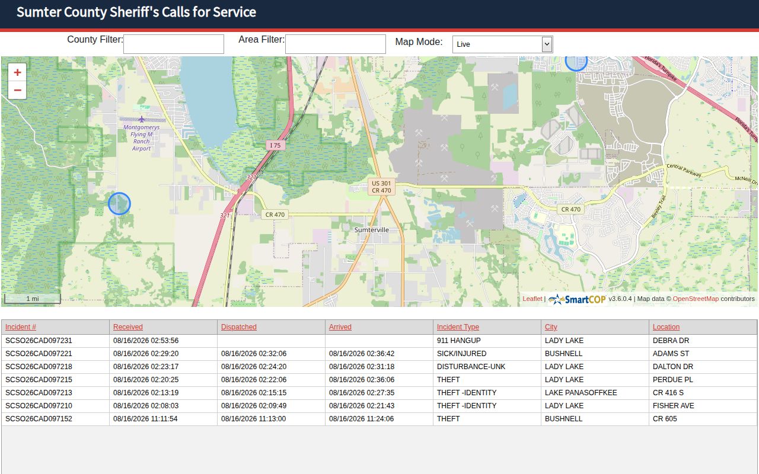Focus the County Filter field
This screenshot has width=759, height=474.
[174, 44]
